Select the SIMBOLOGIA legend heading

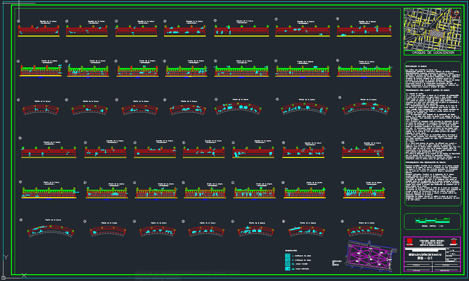click(x=291, y=250)
